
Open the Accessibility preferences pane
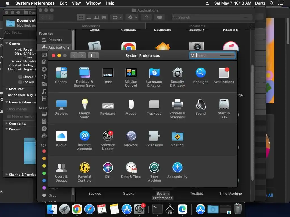pyautogui.click(x=177, y=170)
